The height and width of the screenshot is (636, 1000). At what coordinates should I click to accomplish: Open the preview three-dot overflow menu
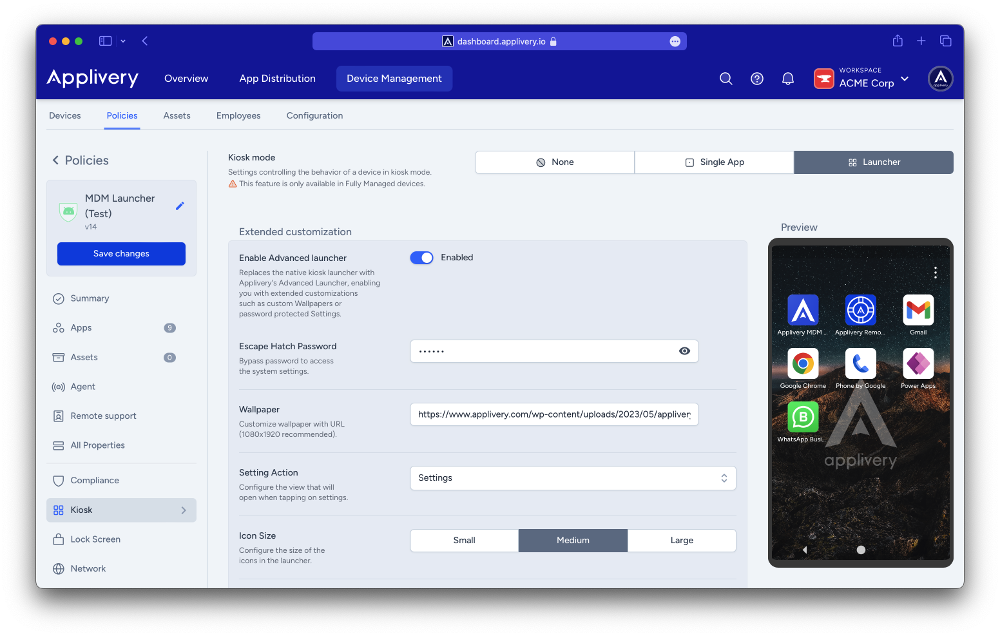tap(936, 273)
